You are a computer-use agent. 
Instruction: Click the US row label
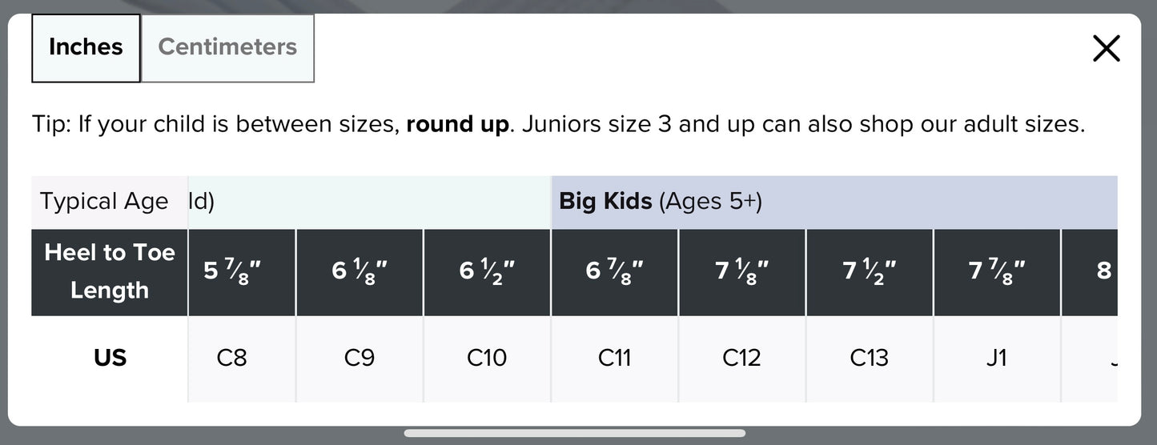[x=110, y=357]
